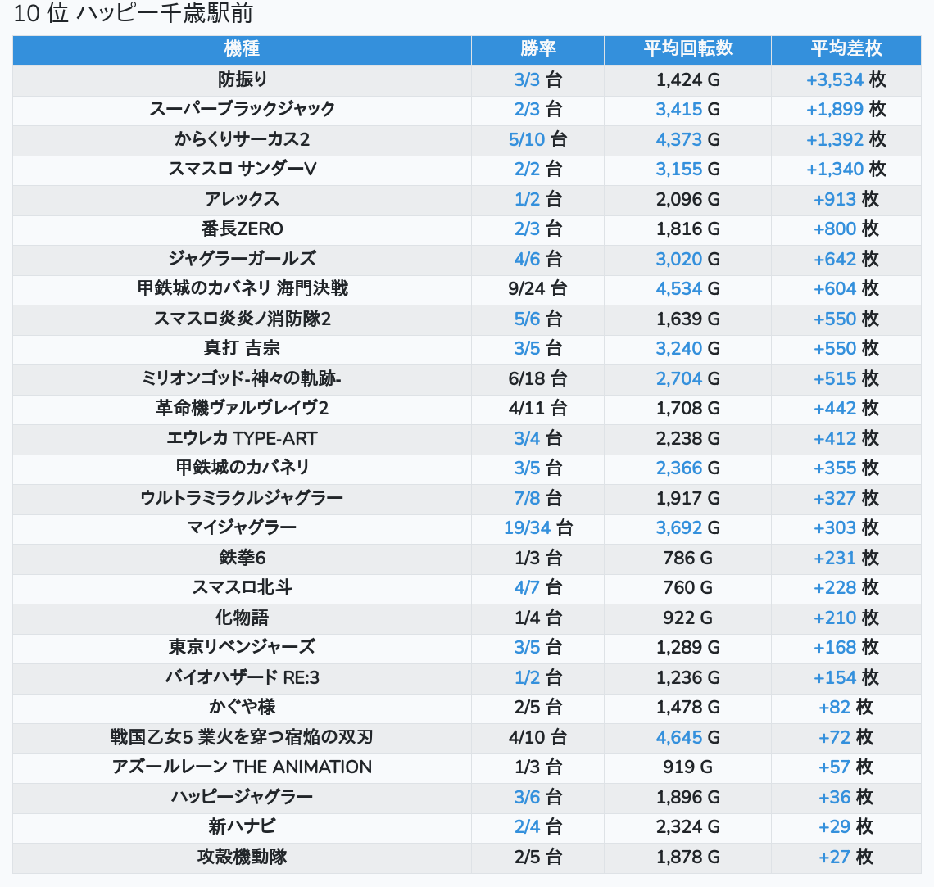Click the +3,534 枚 difference value

tap(846, 79)
